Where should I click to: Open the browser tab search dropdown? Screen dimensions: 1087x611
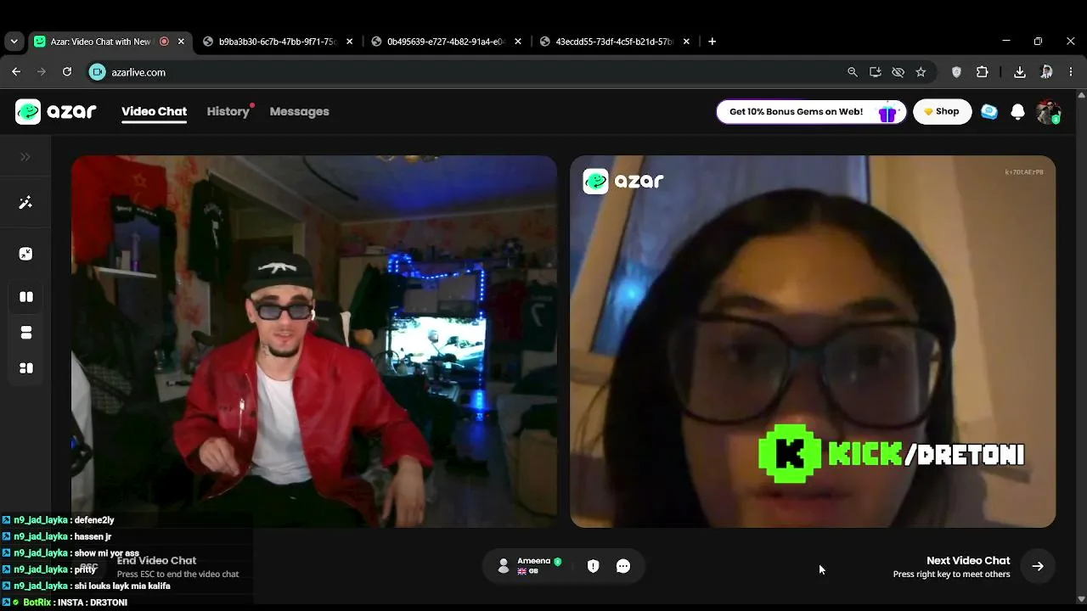pyautogui.click(x=14, y=42)
